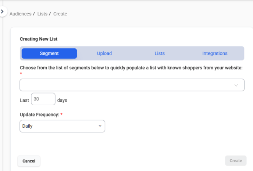Click the "Last" label before the number field
The image size is (253, 171).
click(x=24, y=100)
